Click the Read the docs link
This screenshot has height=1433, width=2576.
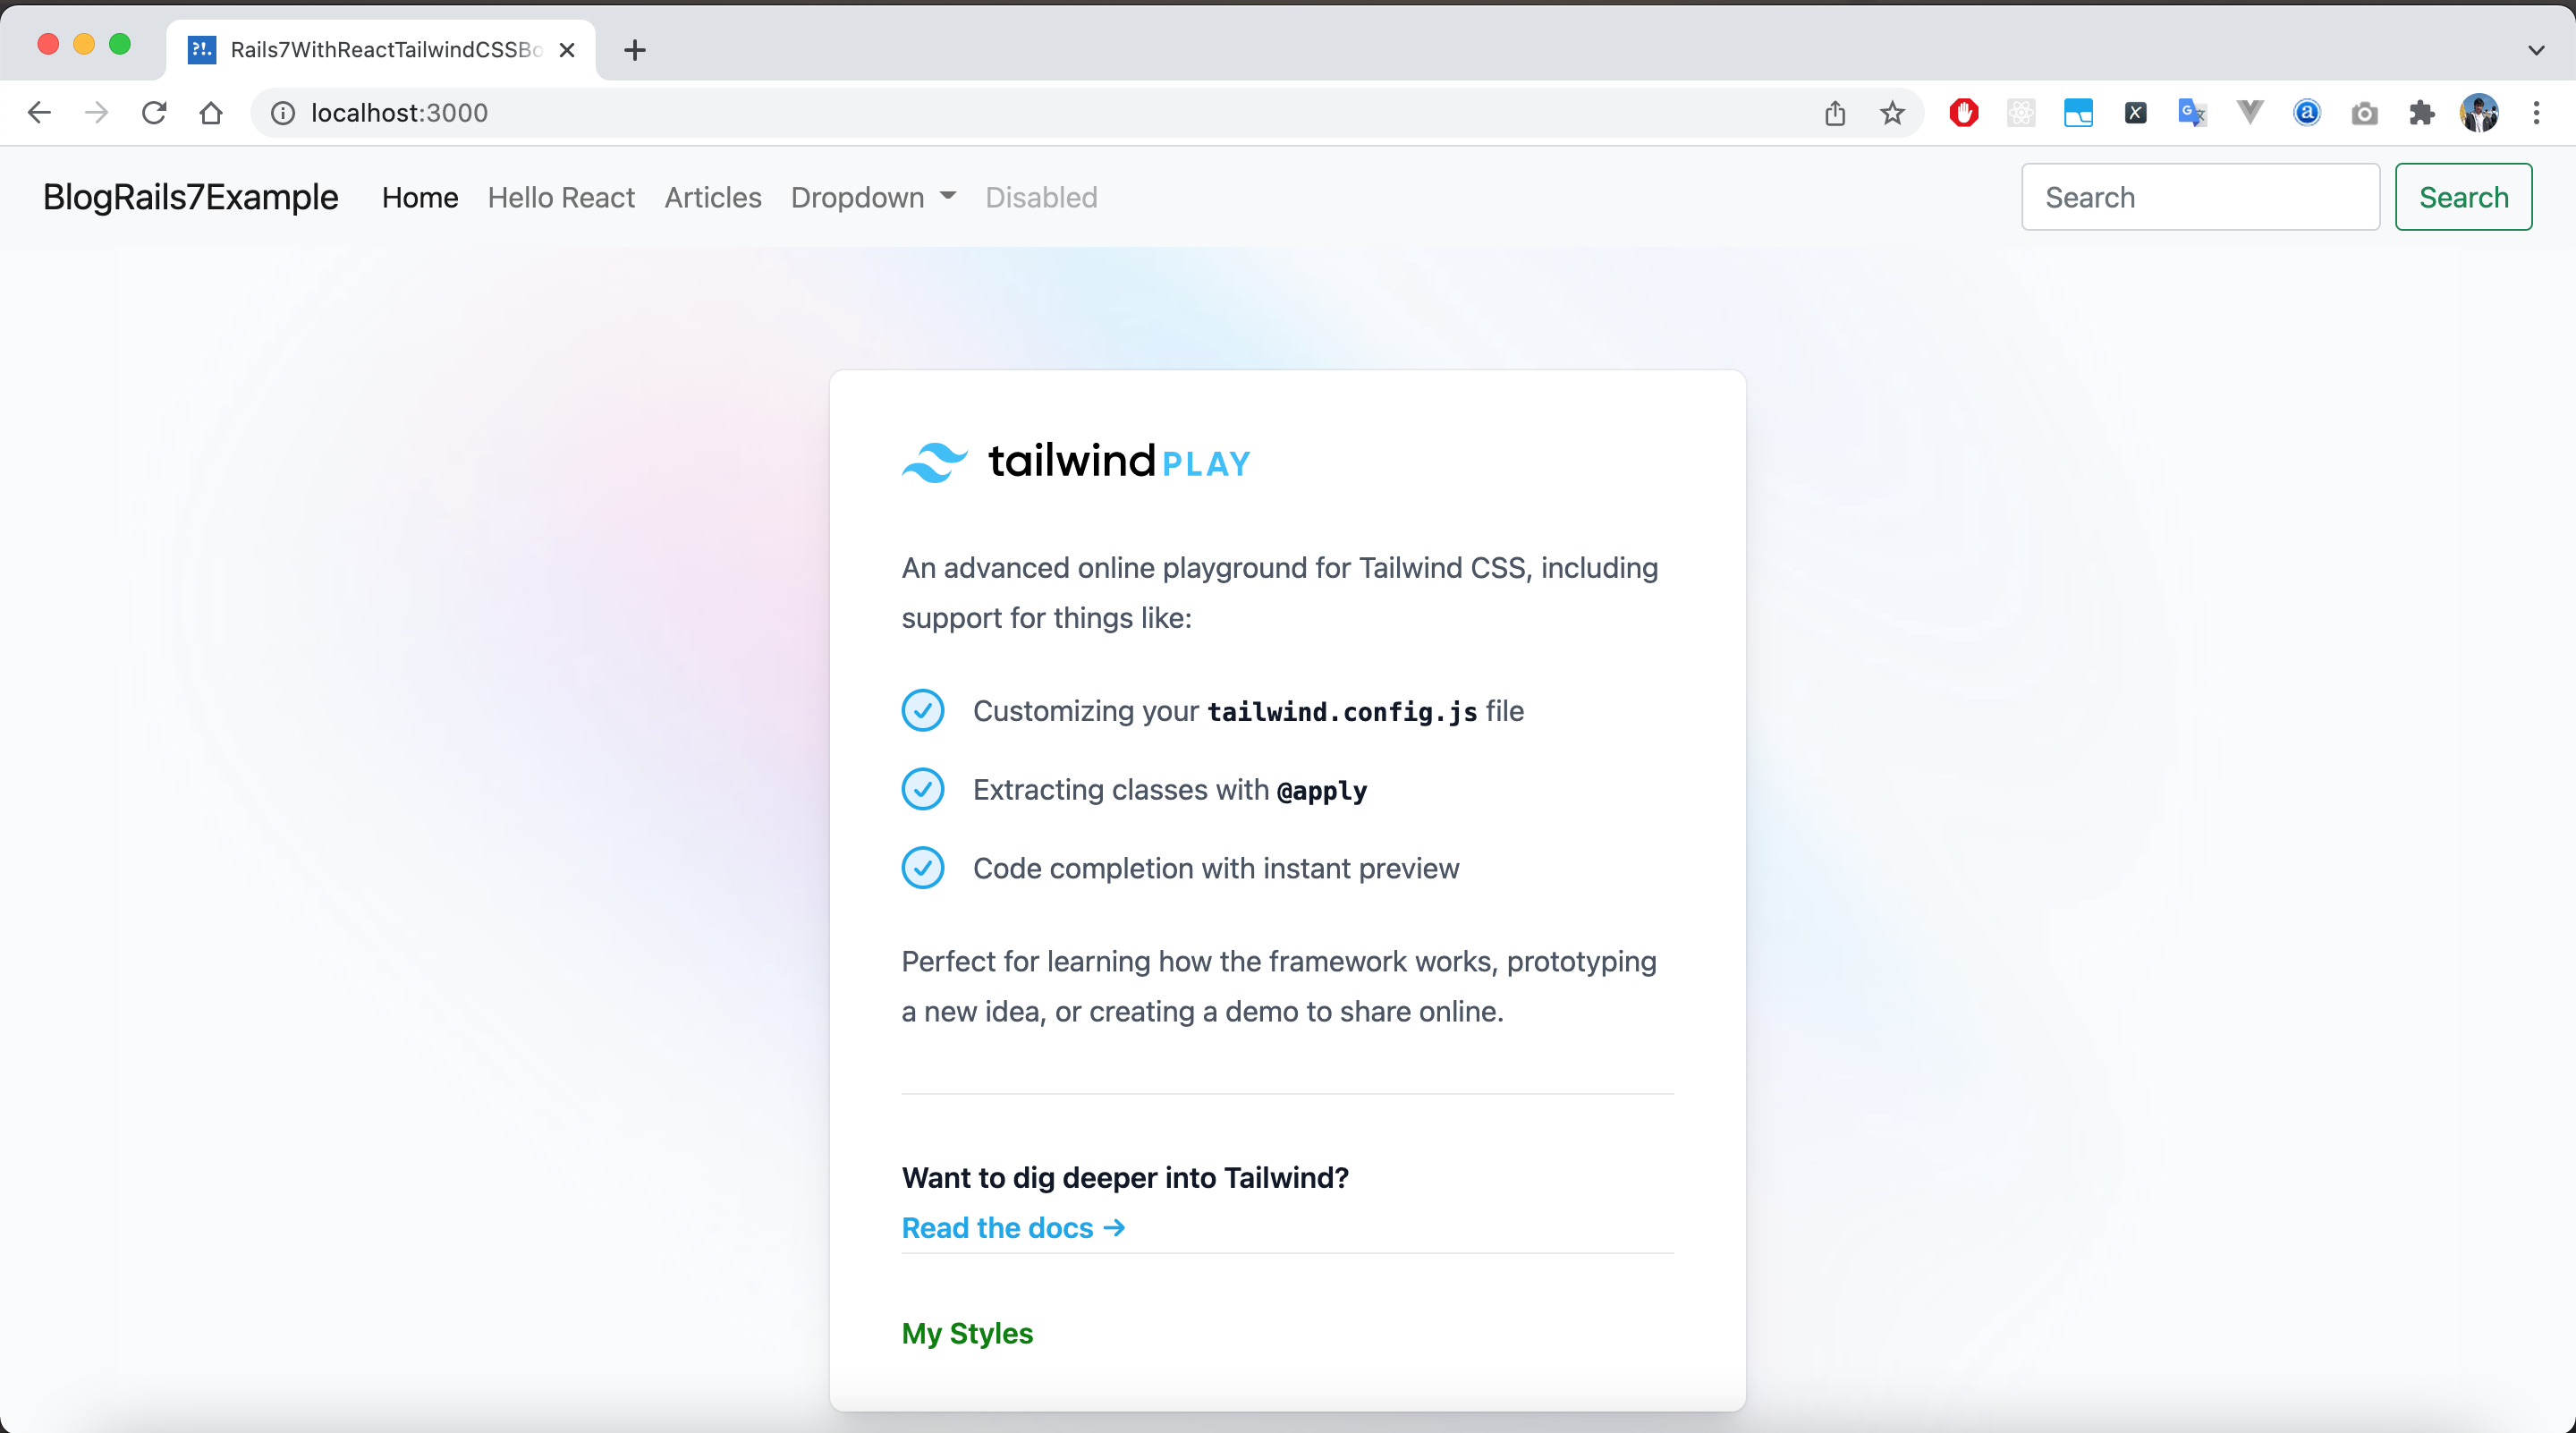coord(1014,1226)
